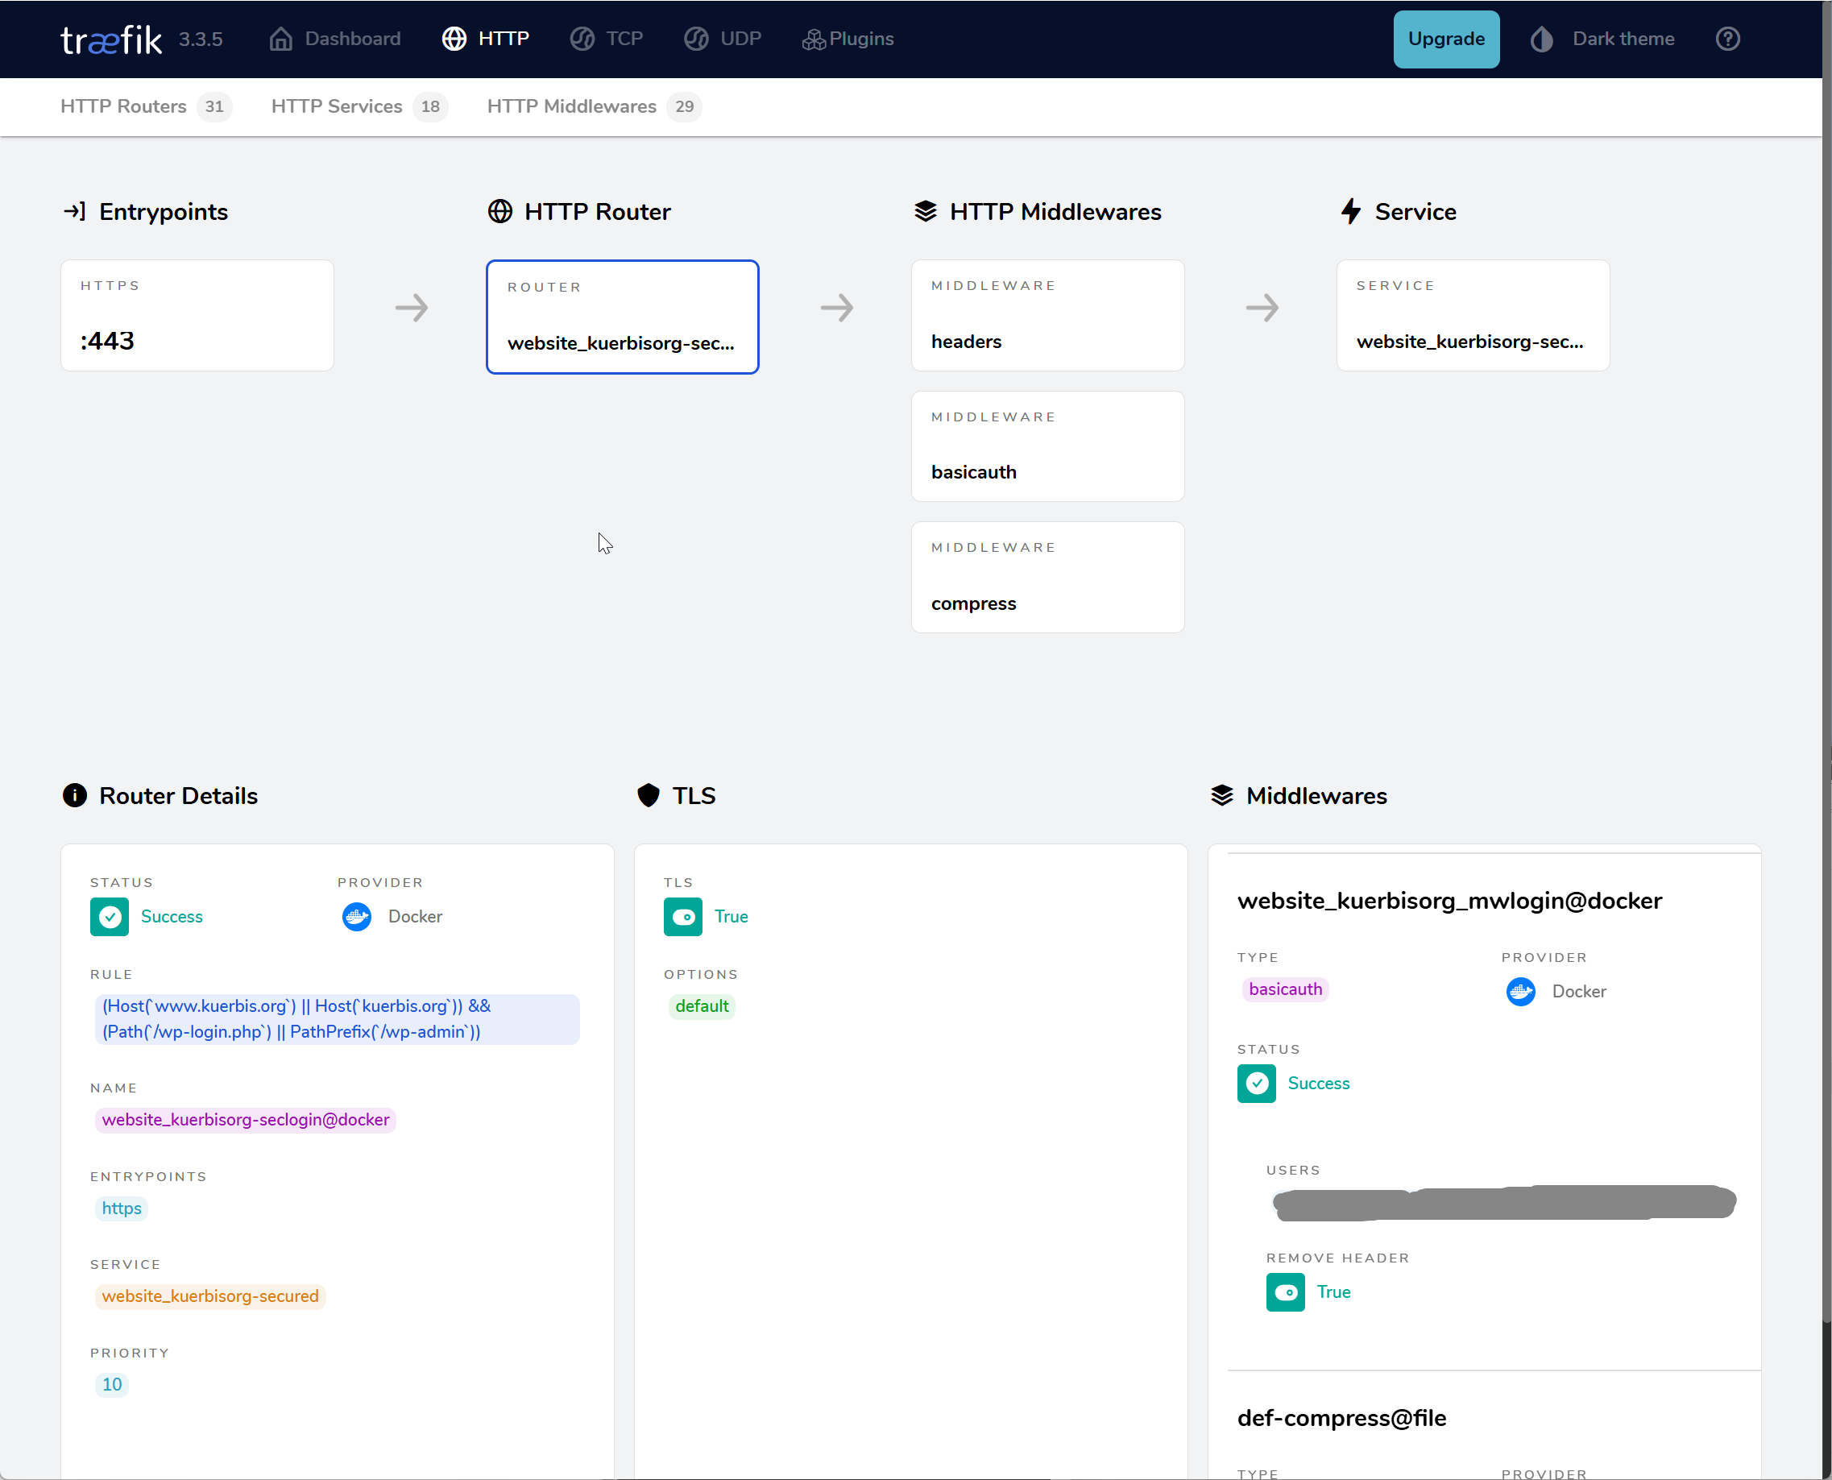Click the Entrypoints arrow icon
Viewport: 1832px width, 1480px height.
point(74,211)
